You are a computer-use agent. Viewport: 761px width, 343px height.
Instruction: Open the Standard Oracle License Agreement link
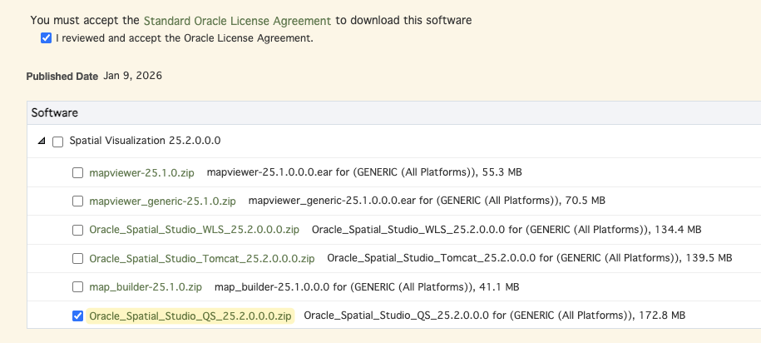point(237,20)
